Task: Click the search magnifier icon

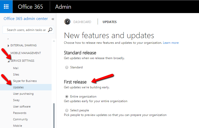Action: [x=50, y=30]
